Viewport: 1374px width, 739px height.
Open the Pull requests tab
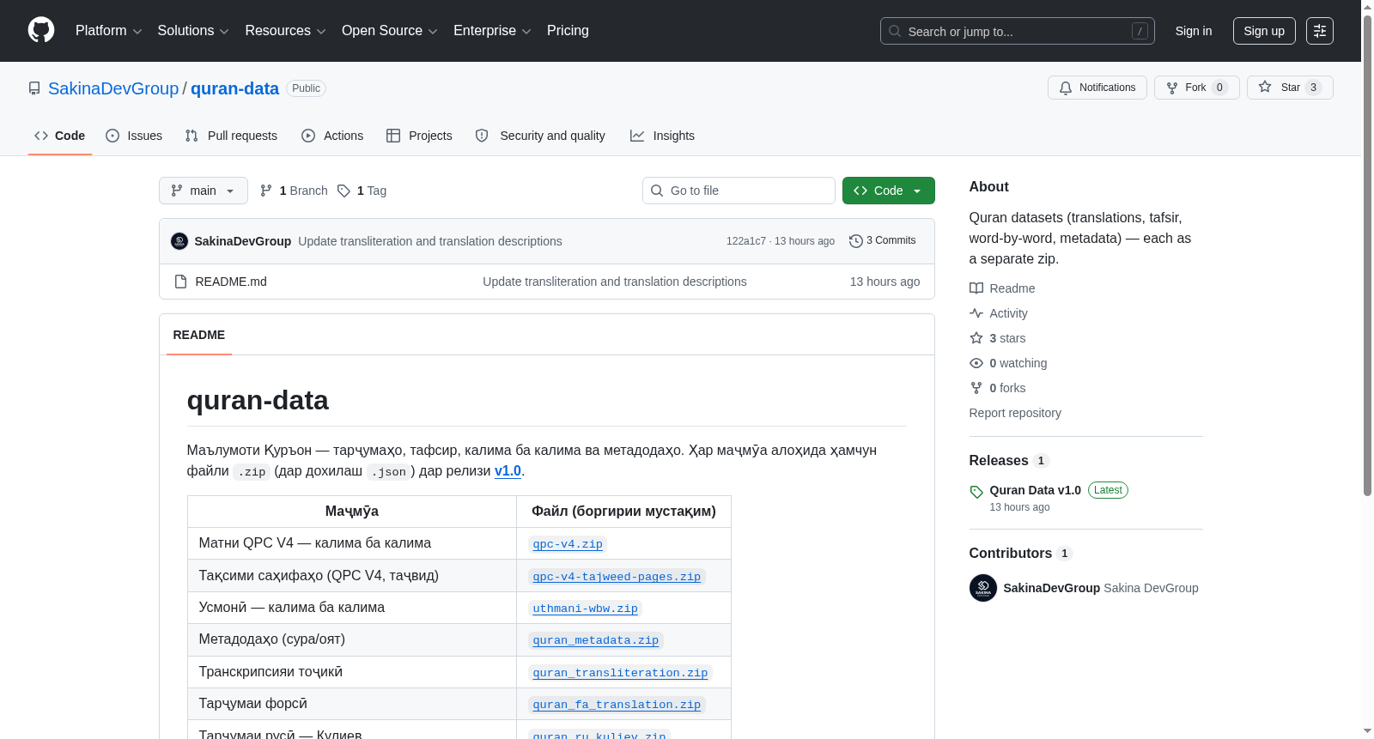pyautogui.click(x=231, y=136)
